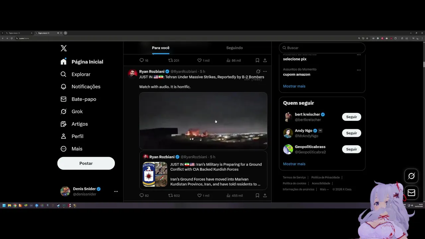Viewport: 425px width, 239px height.
Task: Reply to the post with 82 comments
Action: 144,196
